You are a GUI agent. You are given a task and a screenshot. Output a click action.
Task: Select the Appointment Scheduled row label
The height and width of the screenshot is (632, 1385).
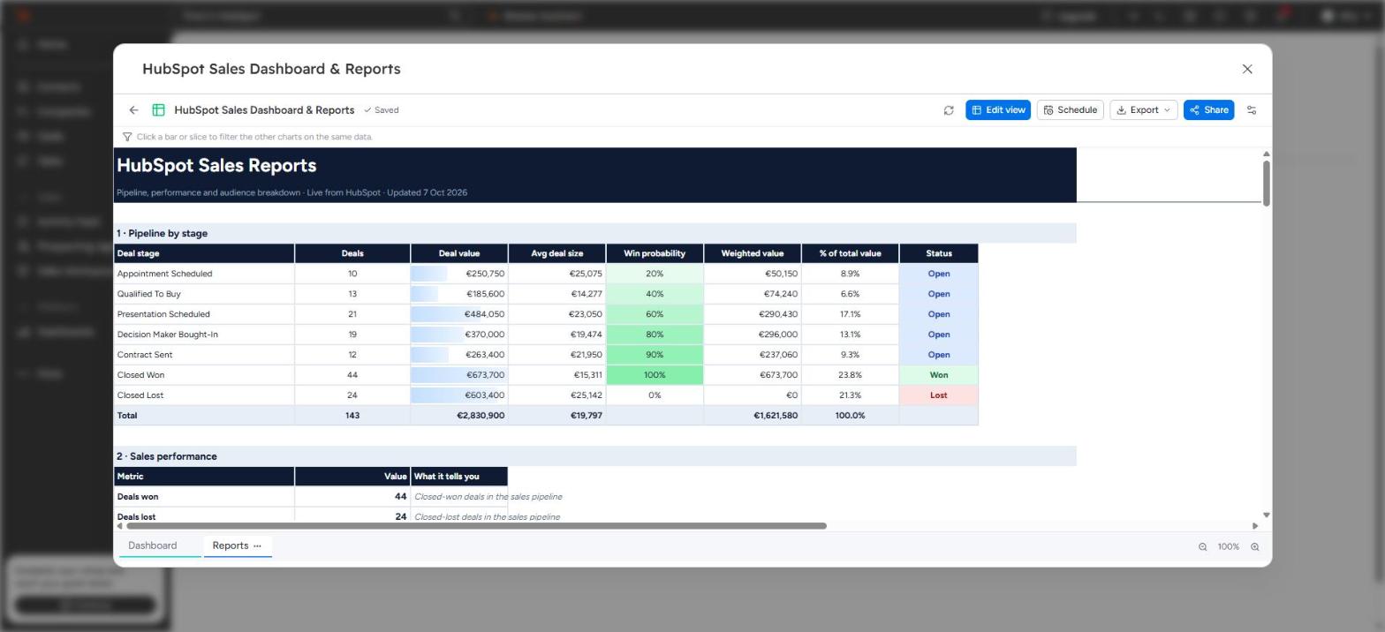204,274
